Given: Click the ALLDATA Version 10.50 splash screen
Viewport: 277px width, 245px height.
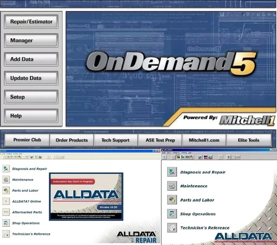Looking at the screenshot, I should click(86, 197).
